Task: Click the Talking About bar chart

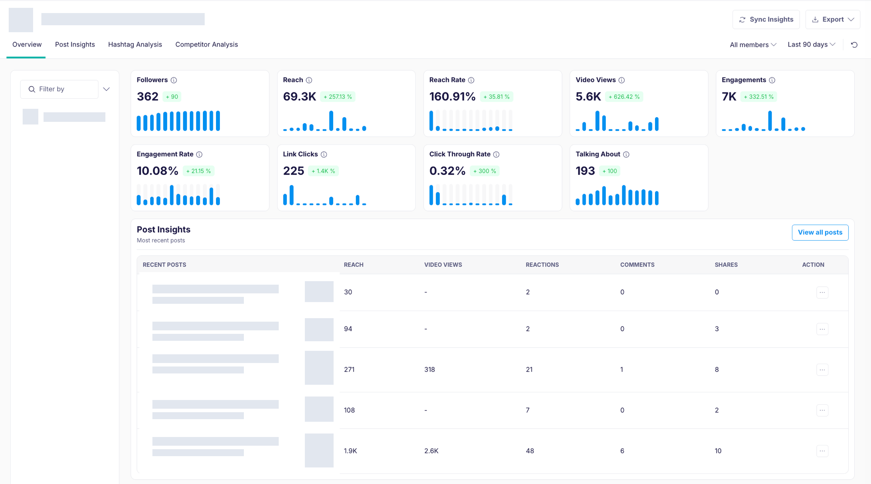Action: pyautogui.click(x=617, y=195)
